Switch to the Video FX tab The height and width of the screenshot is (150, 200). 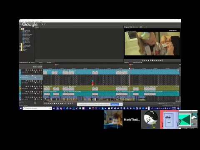(x=40, y=62)
